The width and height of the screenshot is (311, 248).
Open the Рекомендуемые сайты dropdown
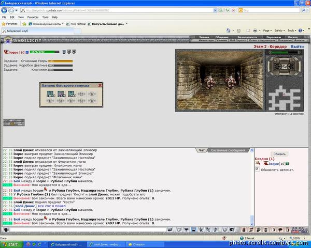pos(46,24)
